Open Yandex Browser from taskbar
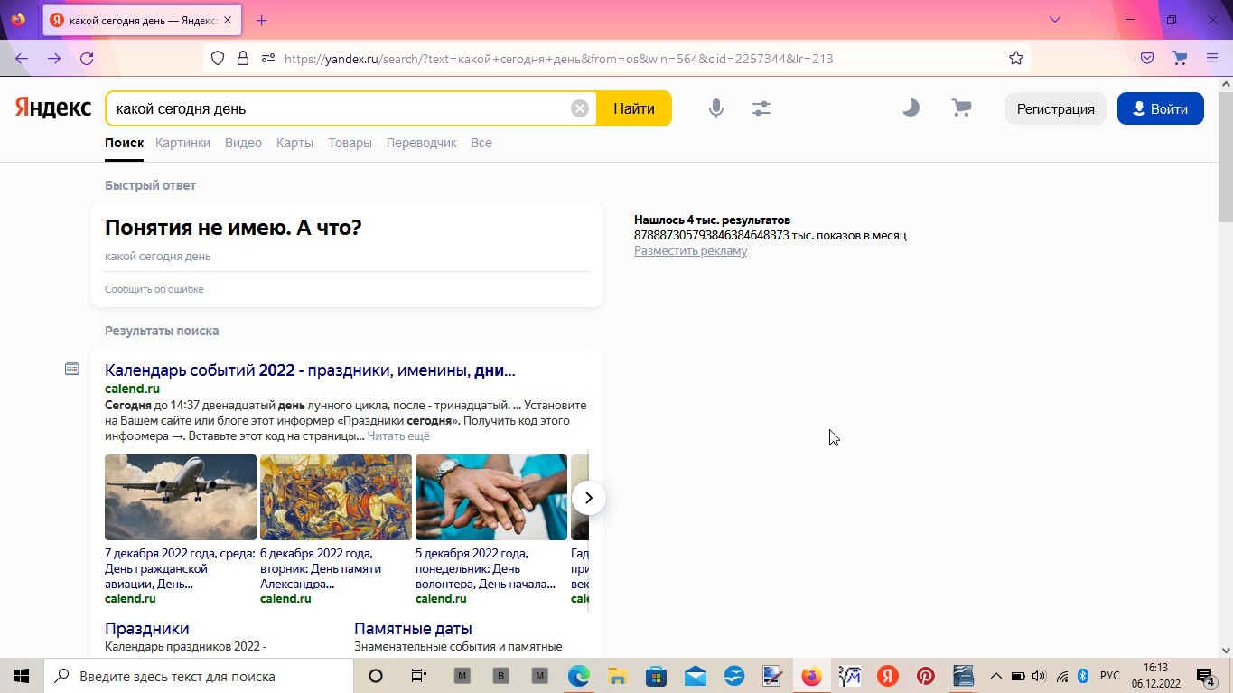 (x=888, y=676)
